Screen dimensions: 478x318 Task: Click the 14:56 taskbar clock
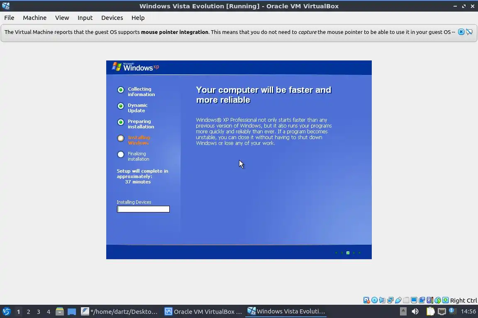[x=468, y=311]
